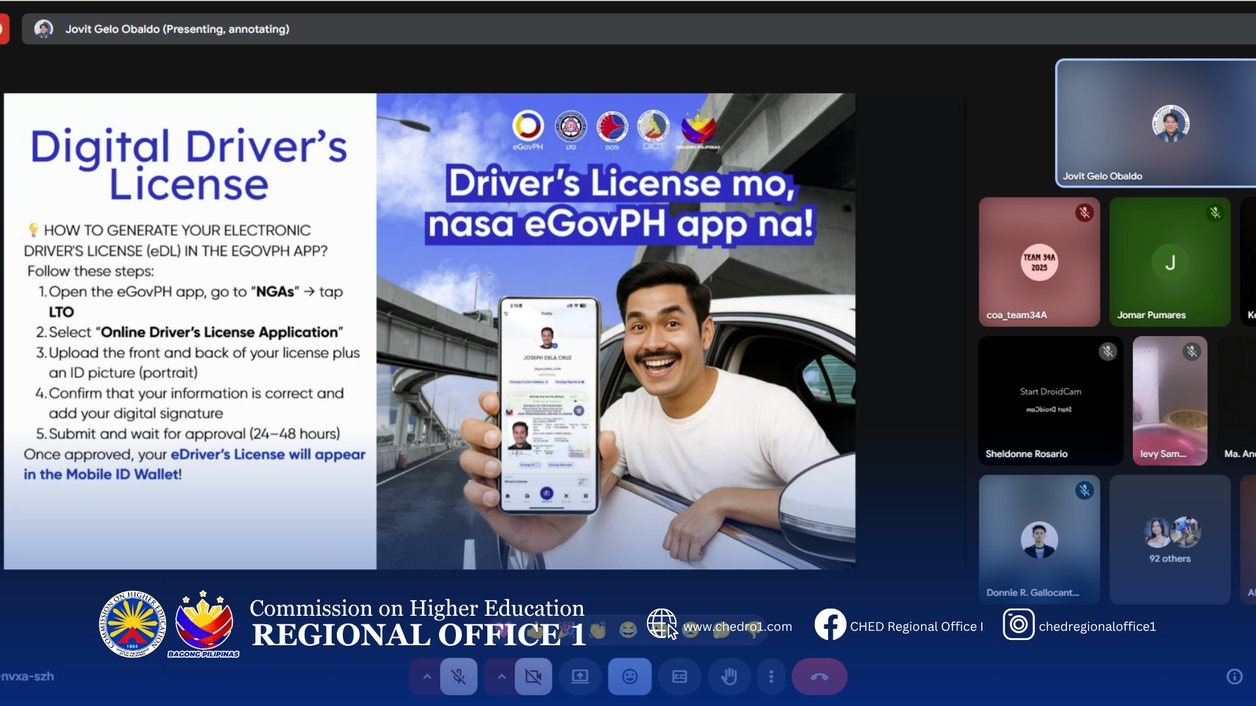Viewport: 1256px width, 706px height.
Task: Click muted mic icon on coa_team34A tile
Action: pyautogui.click(x=1084, y=213)
